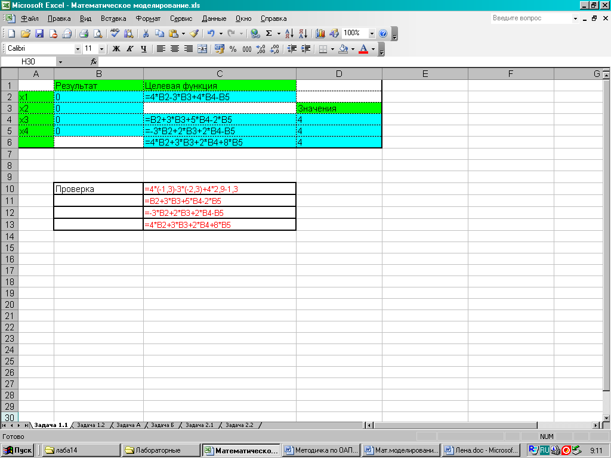Insert a hyperlink with the globe icon
The height and width of the screenshot is (458, 611).
point(255,33)
